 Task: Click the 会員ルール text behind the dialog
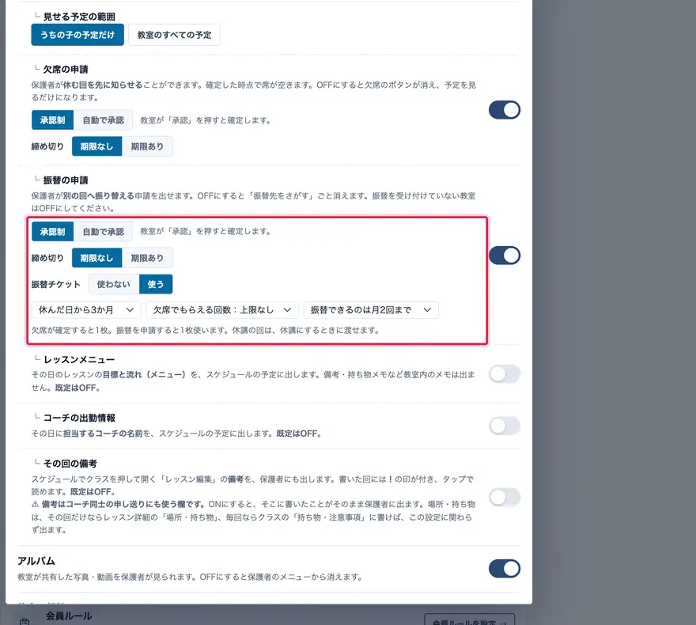(69, 616)
